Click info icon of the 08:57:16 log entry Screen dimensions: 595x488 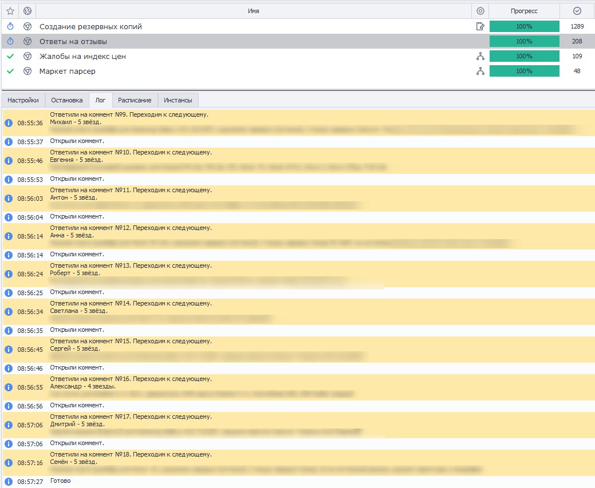[9, 463]
